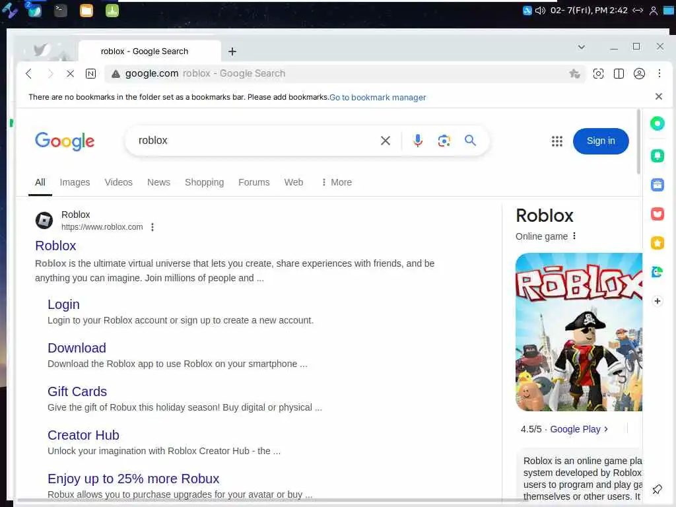Image resolution: width=676 pixels, height=507 pixels.
Task: Open the Gift Cards sitelink
Action: pos(77,391)
